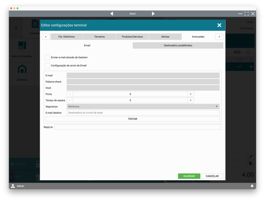Switch to the Fat. Eletrónica tab
The width and height of the screenshot is (265, 201).
67,37
